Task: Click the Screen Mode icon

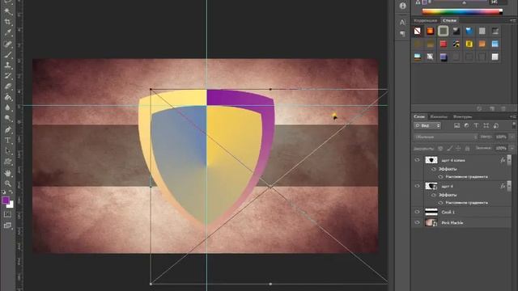Action: tap(7, 226)
